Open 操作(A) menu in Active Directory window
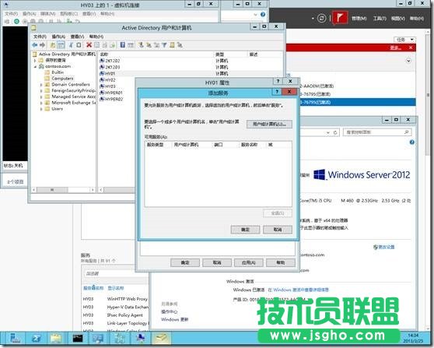Screen dimensions: 434x348 [58, 37]
